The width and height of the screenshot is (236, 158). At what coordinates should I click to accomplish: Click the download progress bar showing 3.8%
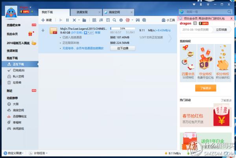coord(122,29)
